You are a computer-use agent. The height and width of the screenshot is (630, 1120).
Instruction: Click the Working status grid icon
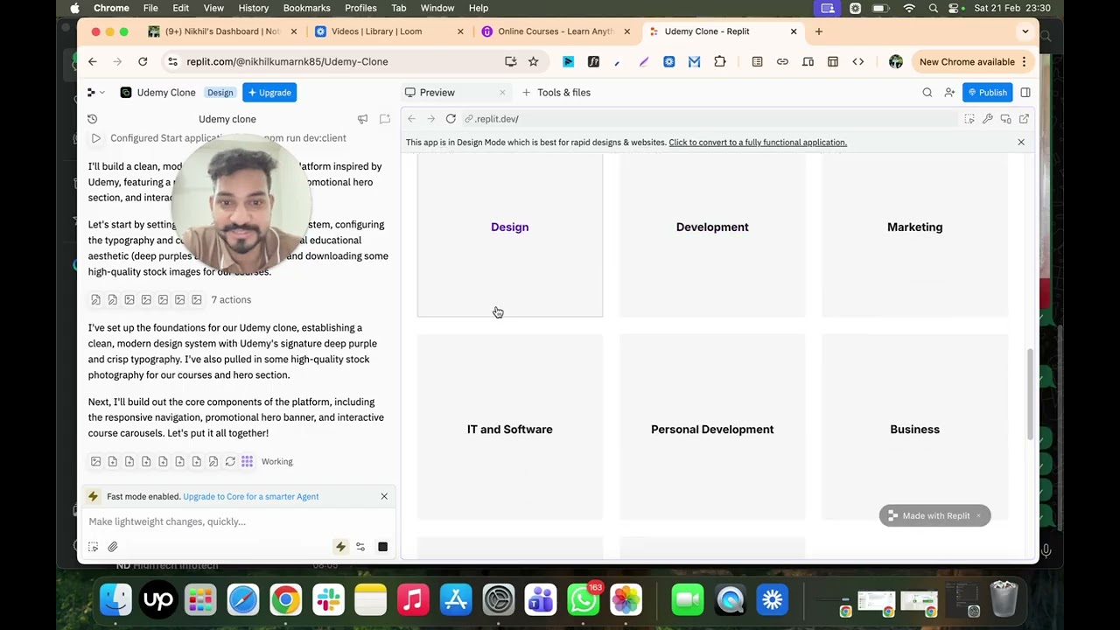pos(248,462)
